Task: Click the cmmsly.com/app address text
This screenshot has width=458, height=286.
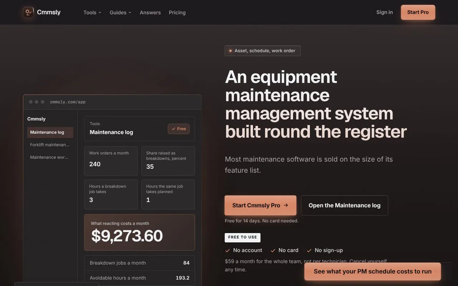Action: click(x=68, y=102)
